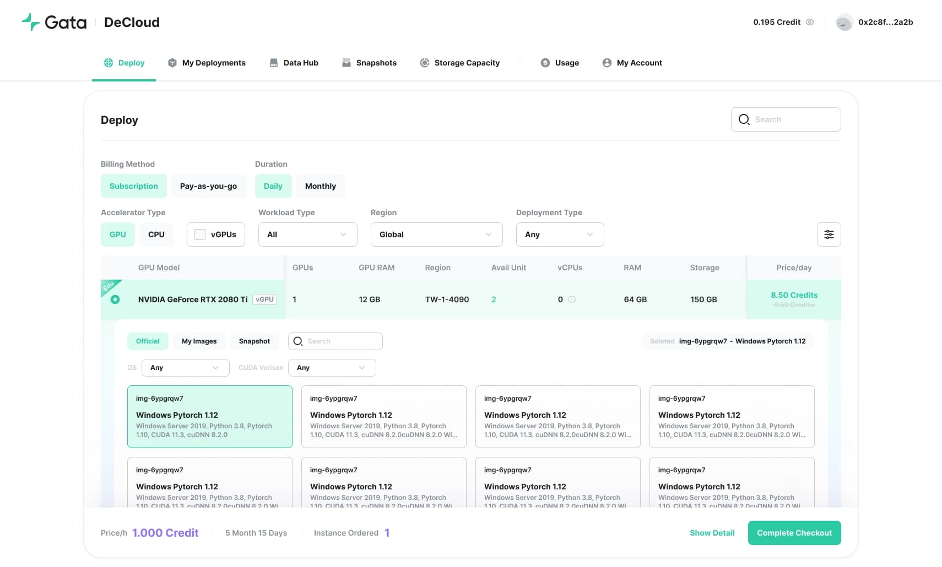Click the Snapshots tab icon

point(347,63)
